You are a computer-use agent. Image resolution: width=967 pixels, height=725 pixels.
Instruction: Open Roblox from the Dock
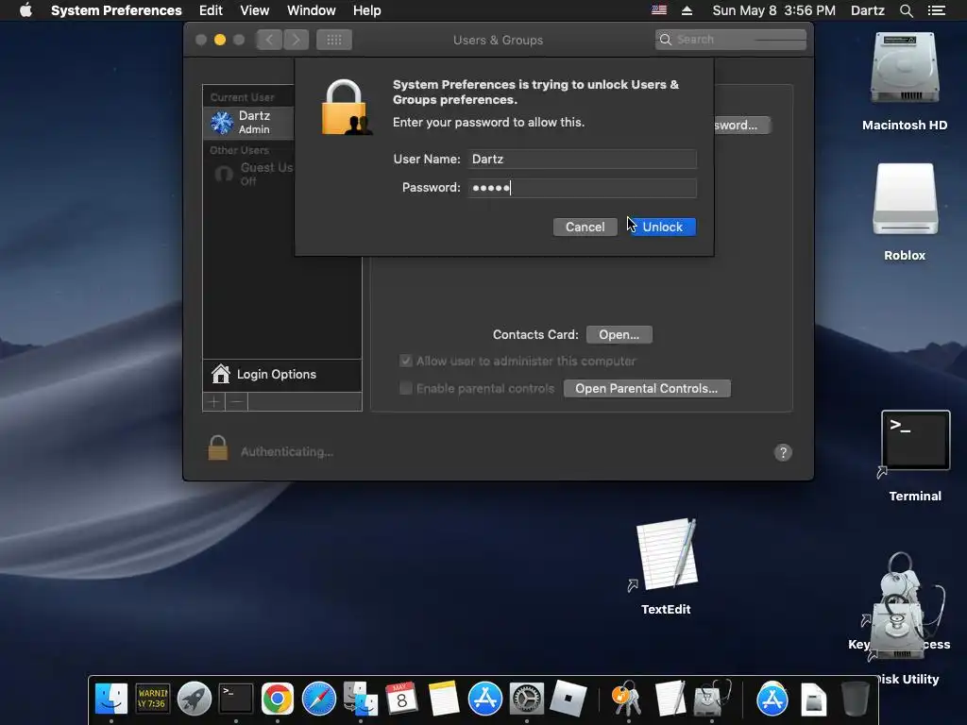pos(568,699)
